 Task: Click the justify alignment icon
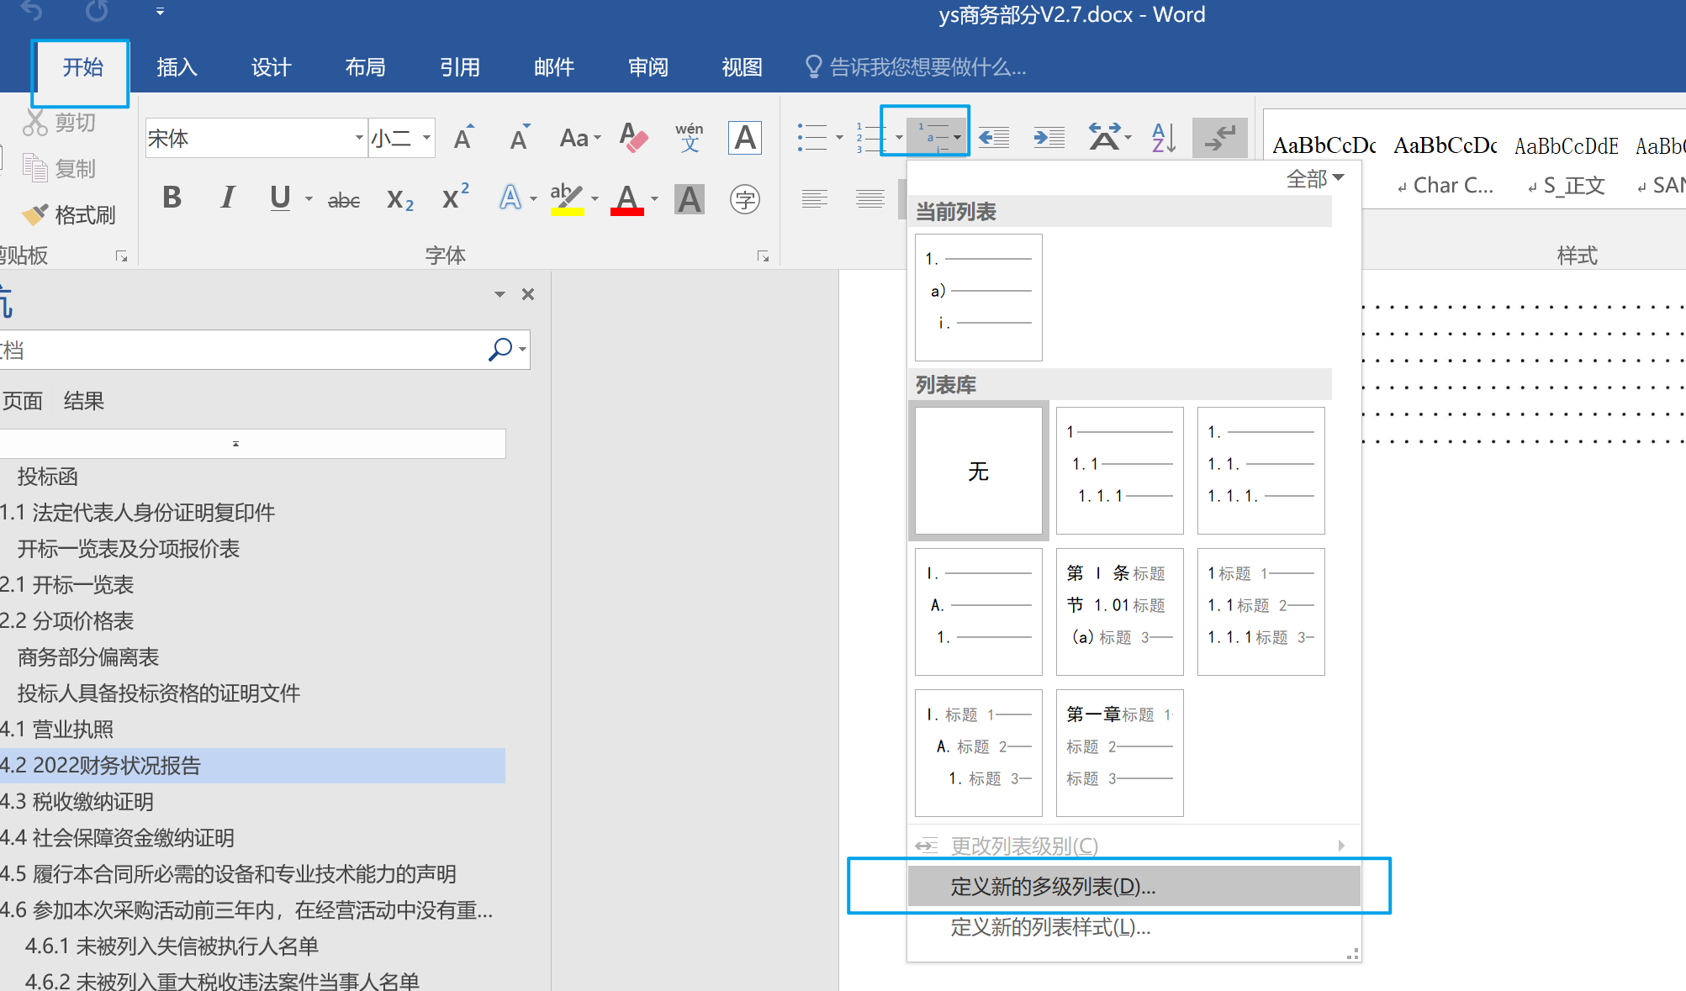click(869, 199)
